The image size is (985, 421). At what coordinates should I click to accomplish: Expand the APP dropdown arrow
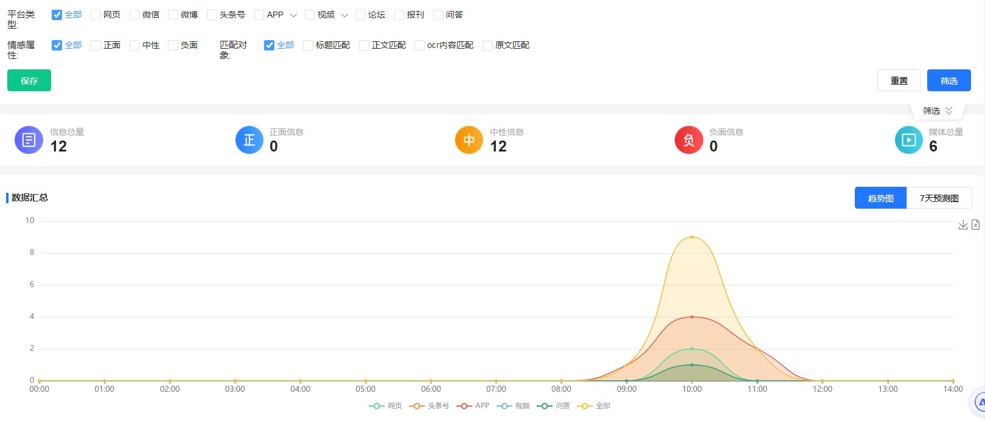pos(293,15)
